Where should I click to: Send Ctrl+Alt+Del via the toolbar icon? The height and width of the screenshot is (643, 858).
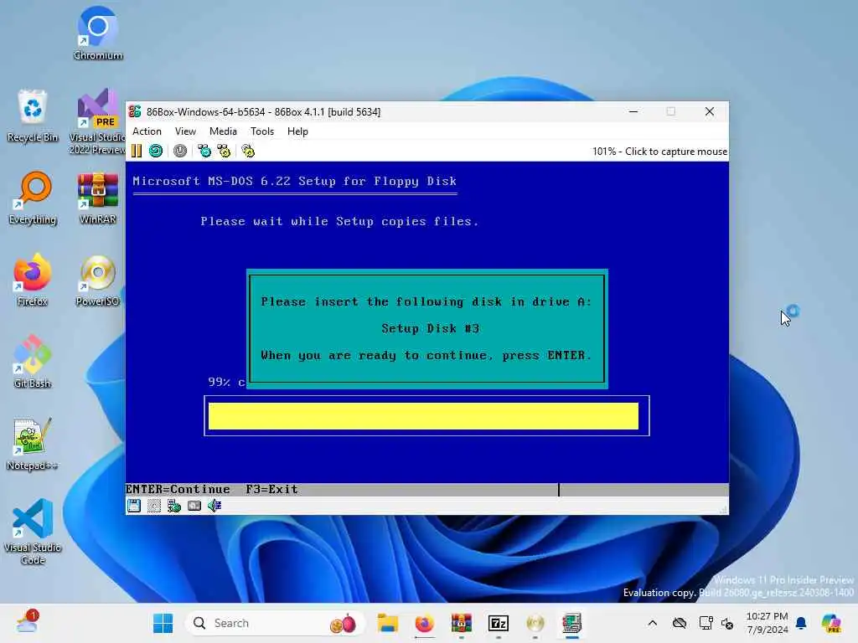[x=204, y=151]
